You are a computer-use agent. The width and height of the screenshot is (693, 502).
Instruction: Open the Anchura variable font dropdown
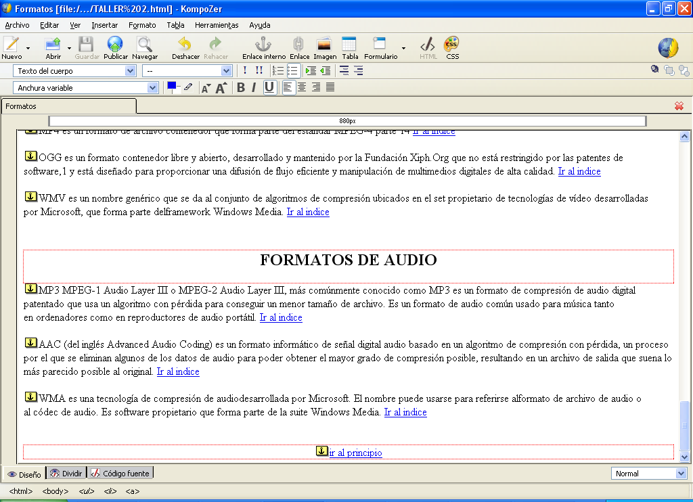click(85, 88)
